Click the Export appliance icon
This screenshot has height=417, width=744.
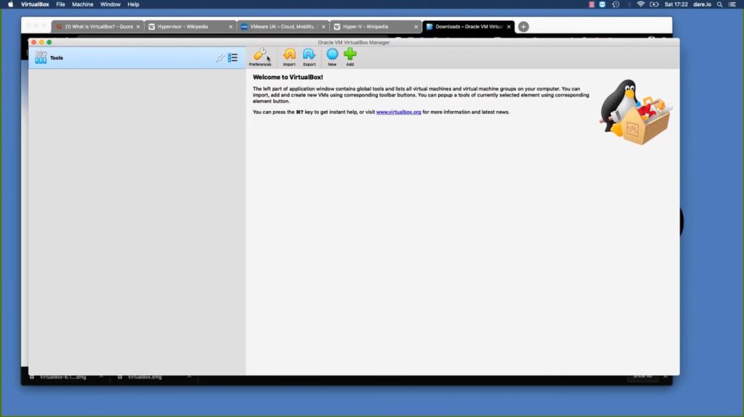(309, 57)
